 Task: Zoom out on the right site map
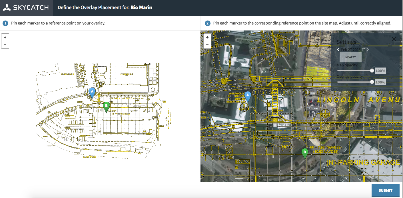pos(207,45)
